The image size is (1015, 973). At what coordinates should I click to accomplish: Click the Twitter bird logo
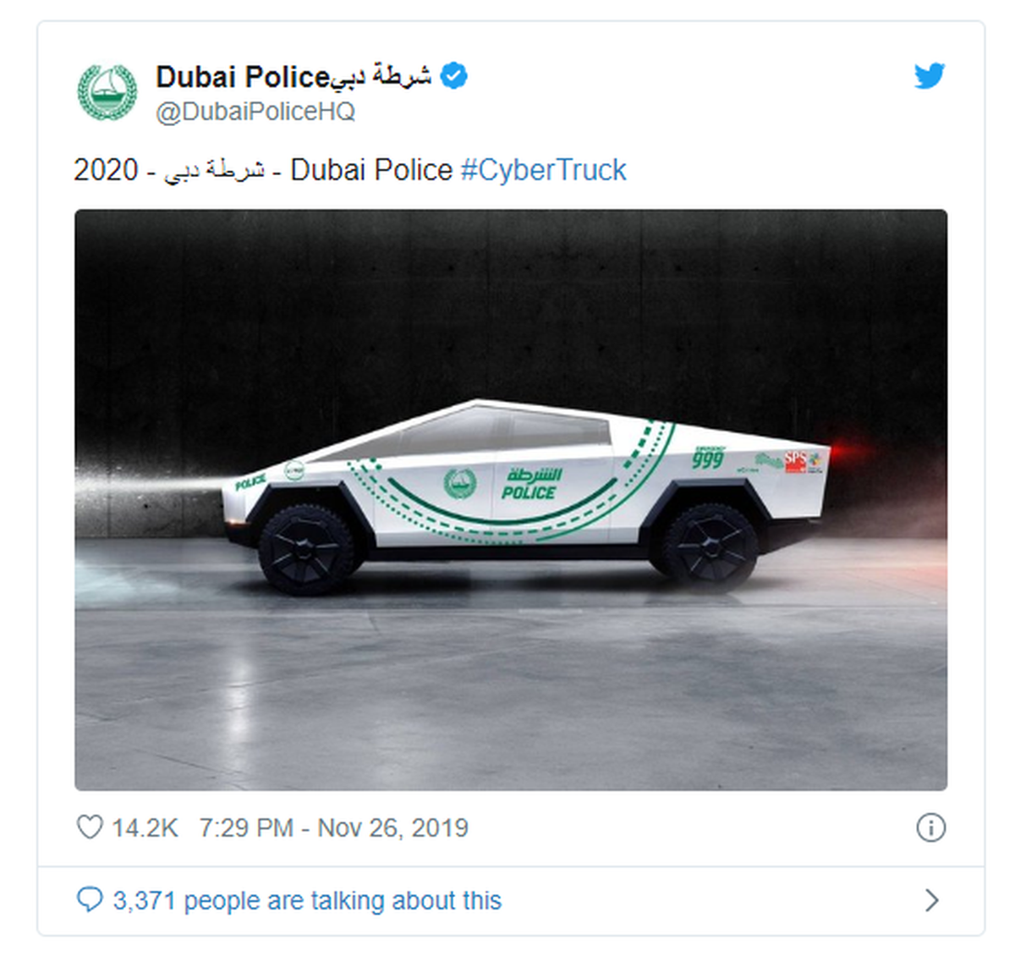[929, 76]
